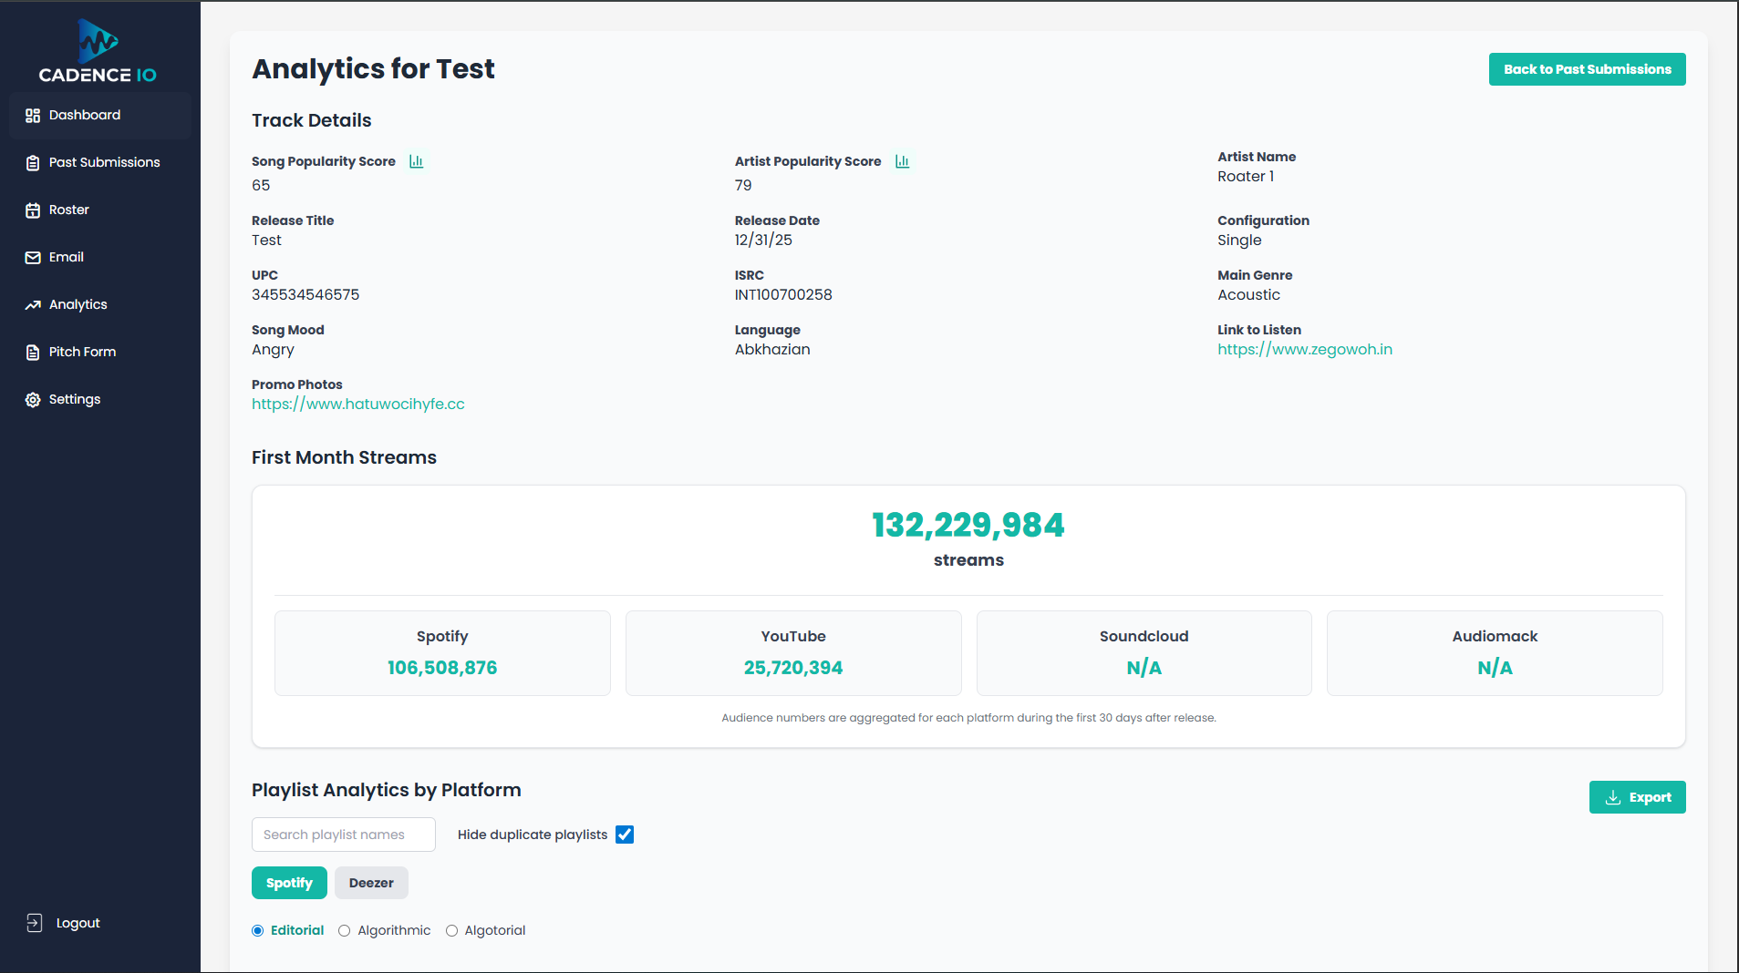The image size is (1739, 973).
Task: Click the 132,229,984 total streams figure
Action: (968, 525)
